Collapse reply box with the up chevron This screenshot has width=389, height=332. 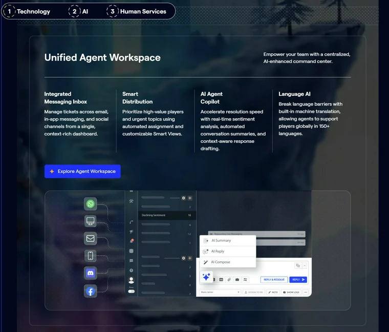click(x=305, y=265)
